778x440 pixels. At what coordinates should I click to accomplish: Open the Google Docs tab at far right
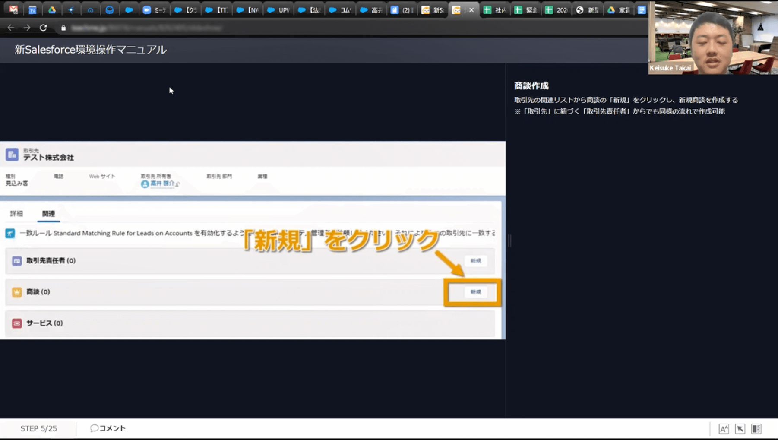642,9
